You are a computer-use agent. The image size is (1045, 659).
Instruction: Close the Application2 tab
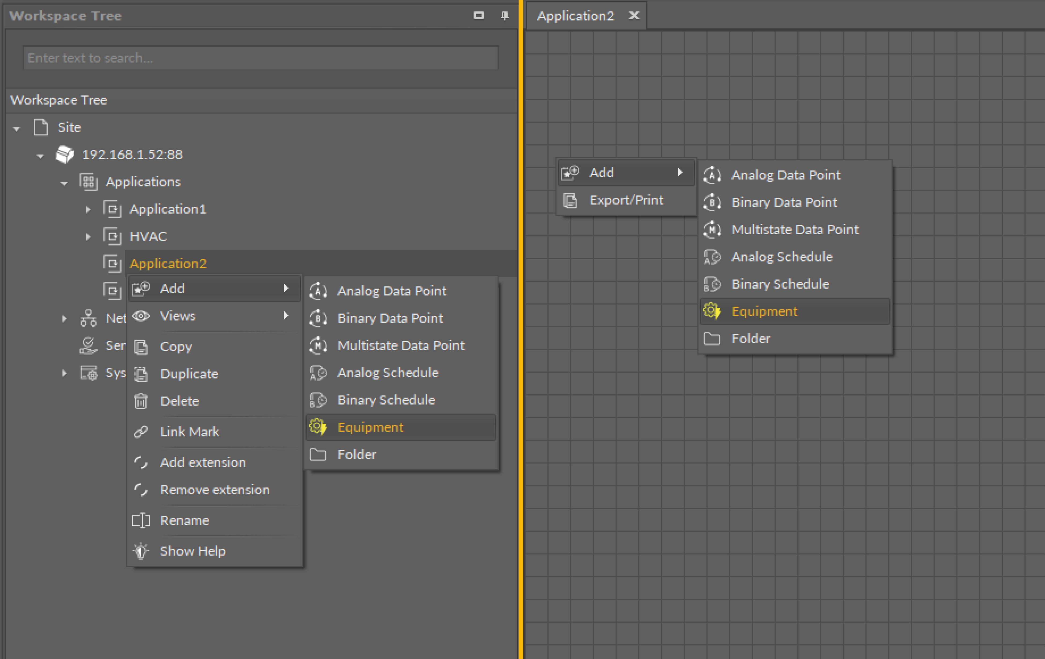(x=634, y=16)
